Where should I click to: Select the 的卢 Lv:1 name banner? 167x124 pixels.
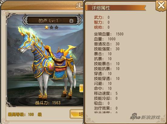(52, 21)
